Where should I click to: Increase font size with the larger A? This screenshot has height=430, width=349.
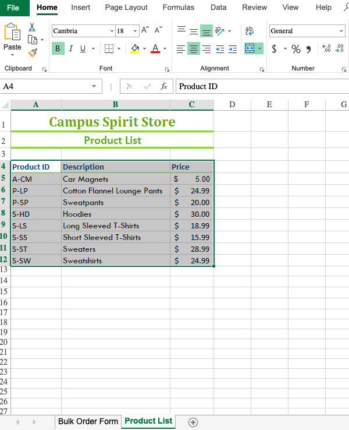(x=145, y=30)
